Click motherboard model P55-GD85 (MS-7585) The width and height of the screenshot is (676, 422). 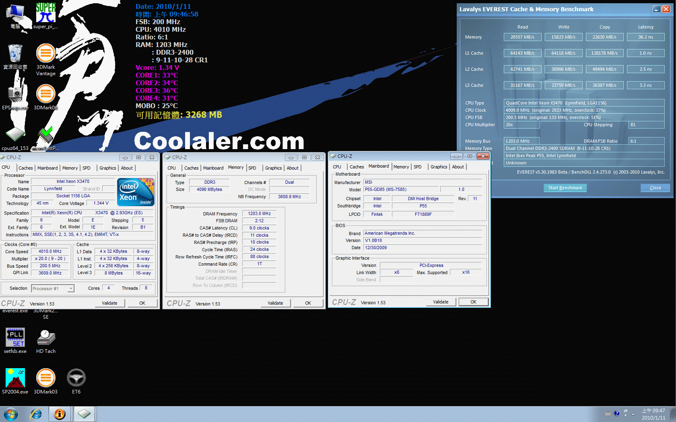pos(401,189)
